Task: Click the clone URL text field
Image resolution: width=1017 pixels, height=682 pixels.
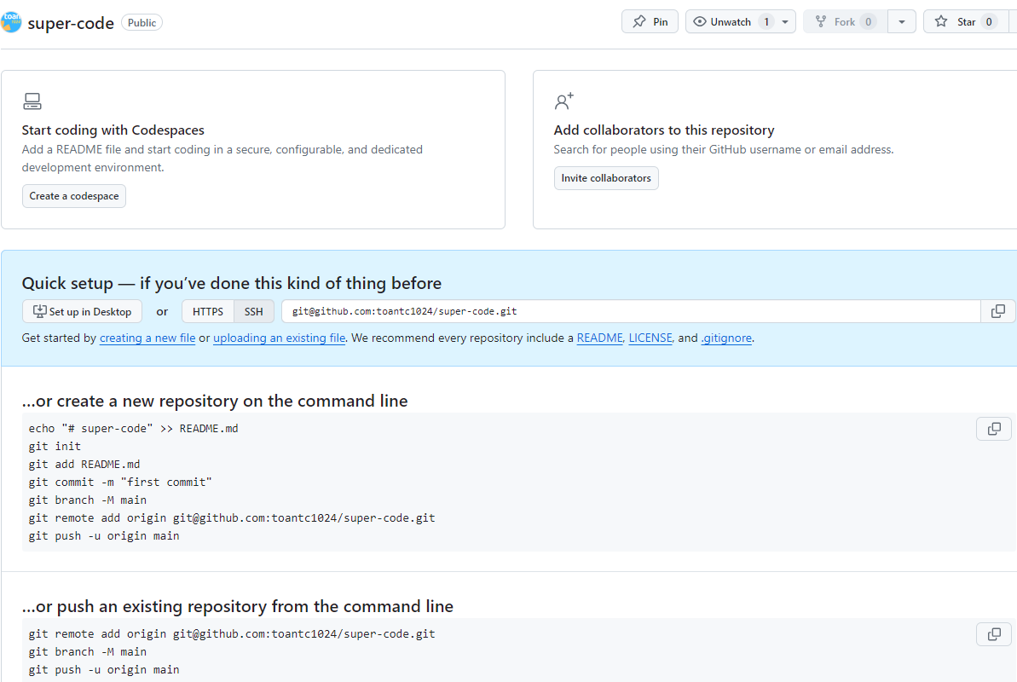Action: [631, 311]
